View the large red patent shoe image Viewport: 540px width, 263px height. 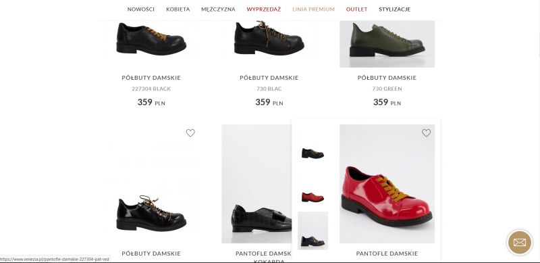(387, 184)
